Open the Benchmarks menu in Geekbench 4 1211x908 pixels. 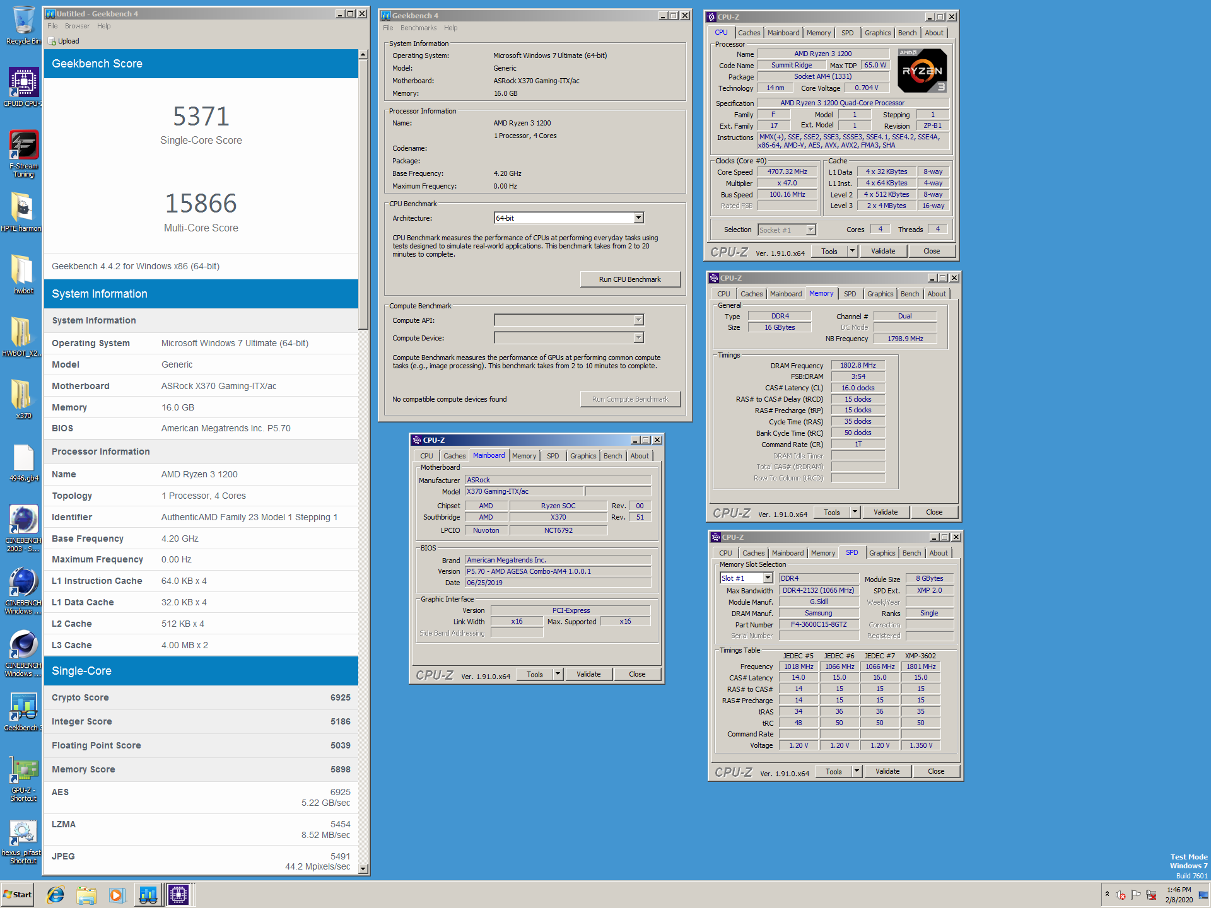click(418, 28)
